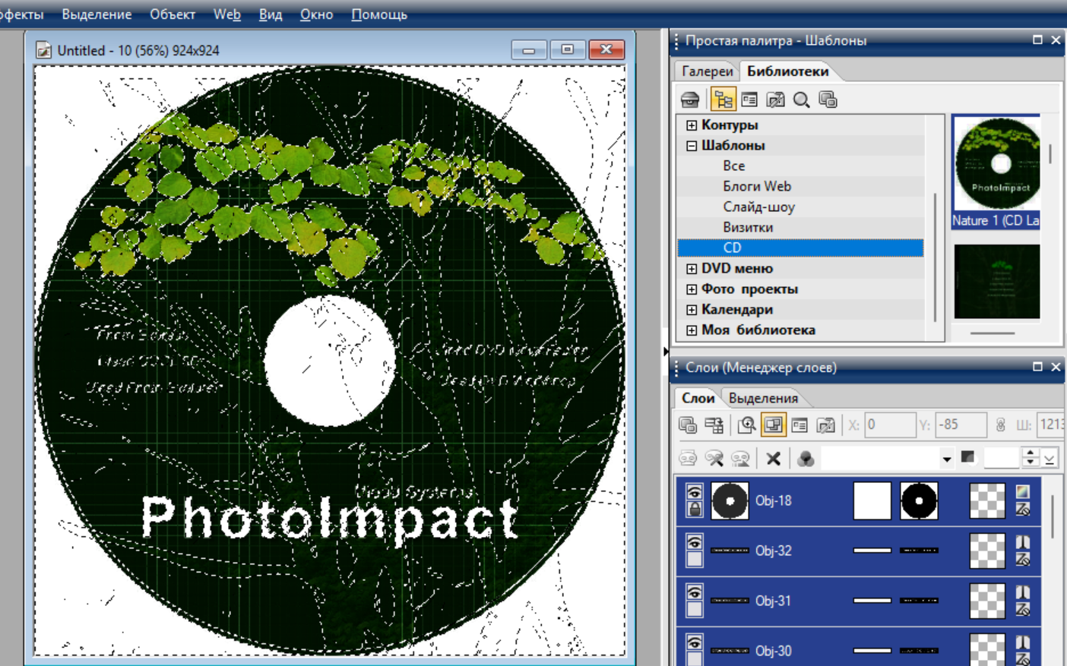The width and height of the screenshot is (1067, 666).
Task: Select the Библиотеки tab
Action: tap(787, 71)
